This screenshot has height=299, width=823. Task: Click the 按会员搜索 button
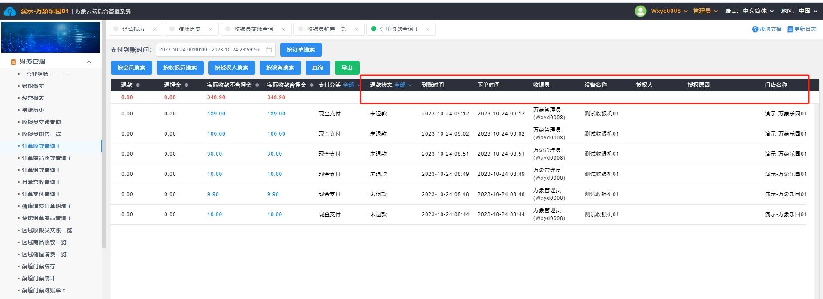(131, 68)
